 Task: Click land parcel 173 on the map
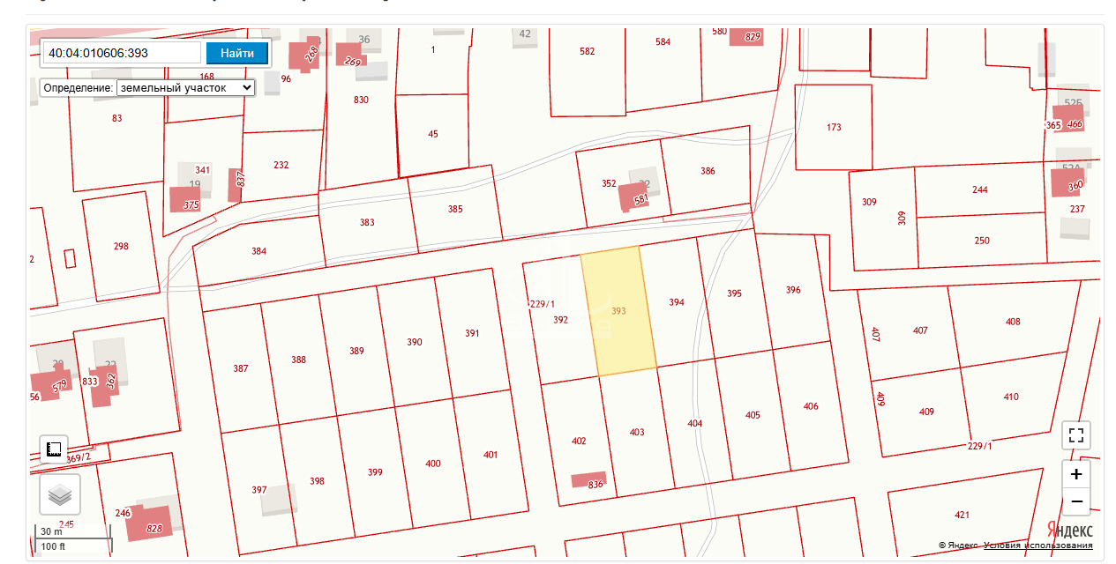(x=833, y=128)
